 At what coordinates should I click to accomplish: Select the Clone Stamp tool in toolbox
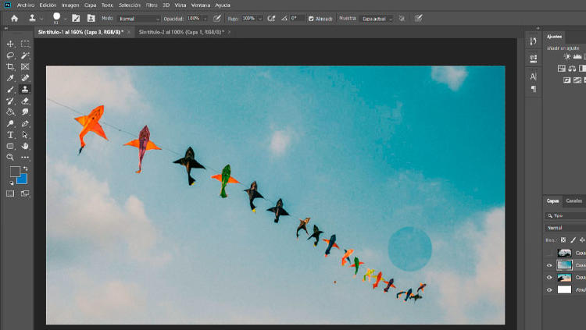point(25,90)
